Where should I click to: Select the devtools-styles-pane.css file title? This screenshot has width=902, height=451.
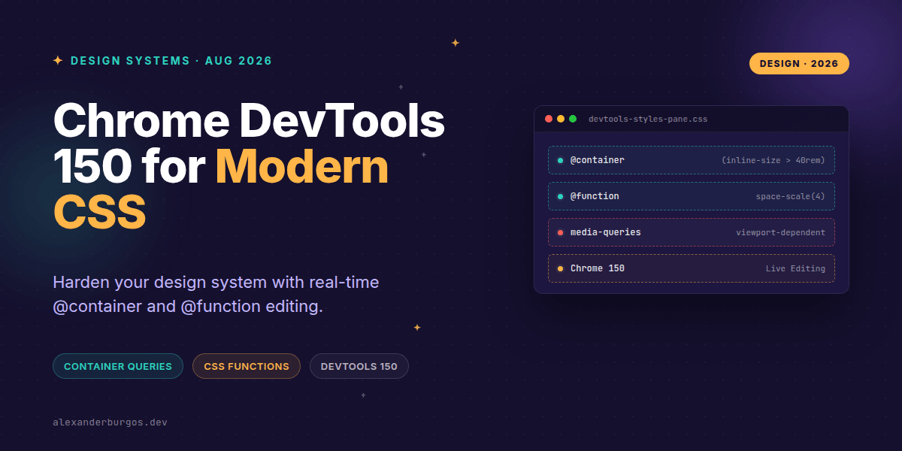[x=648, y=119]
